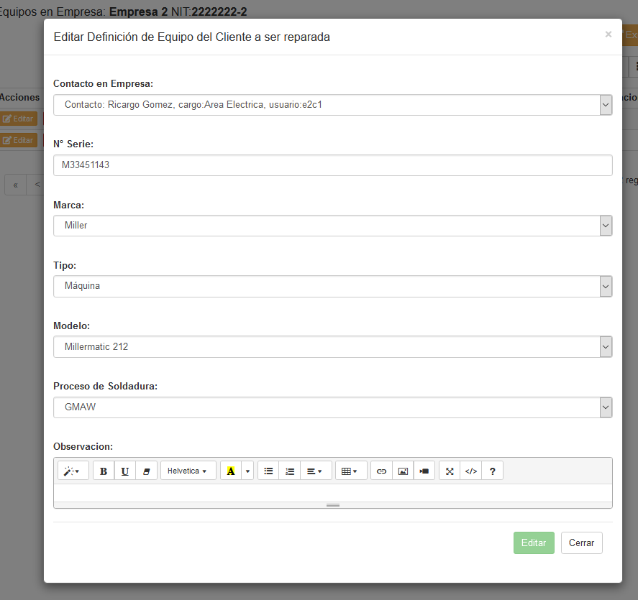The image size is (638, 600).
Task: Insert a video in the editor
Action: coord(424,471)
